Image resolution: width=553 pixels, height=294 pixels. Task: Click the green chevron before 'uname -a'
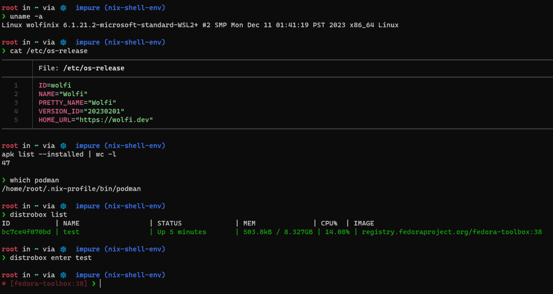click(x=4, y=17)
